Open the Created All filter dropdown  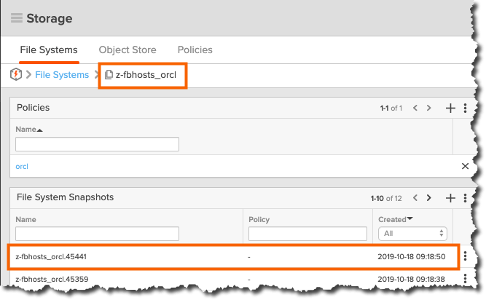point(412,234)
